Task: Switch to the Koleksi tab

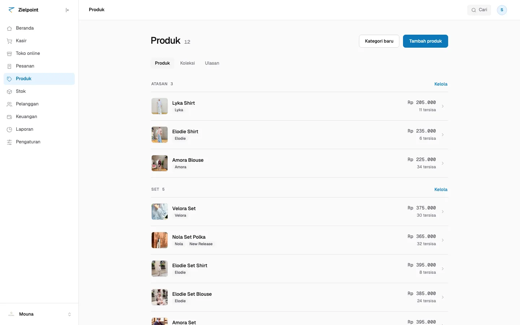Action: 187,63
